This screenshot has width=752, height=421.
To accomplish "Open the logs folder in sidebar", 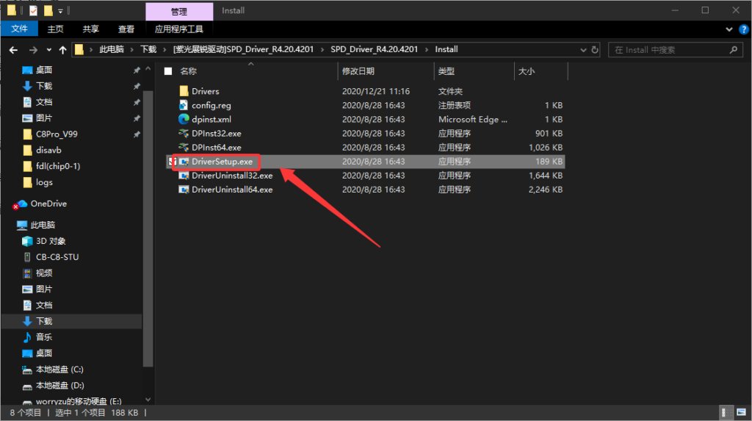I will (x=44, y=182).
